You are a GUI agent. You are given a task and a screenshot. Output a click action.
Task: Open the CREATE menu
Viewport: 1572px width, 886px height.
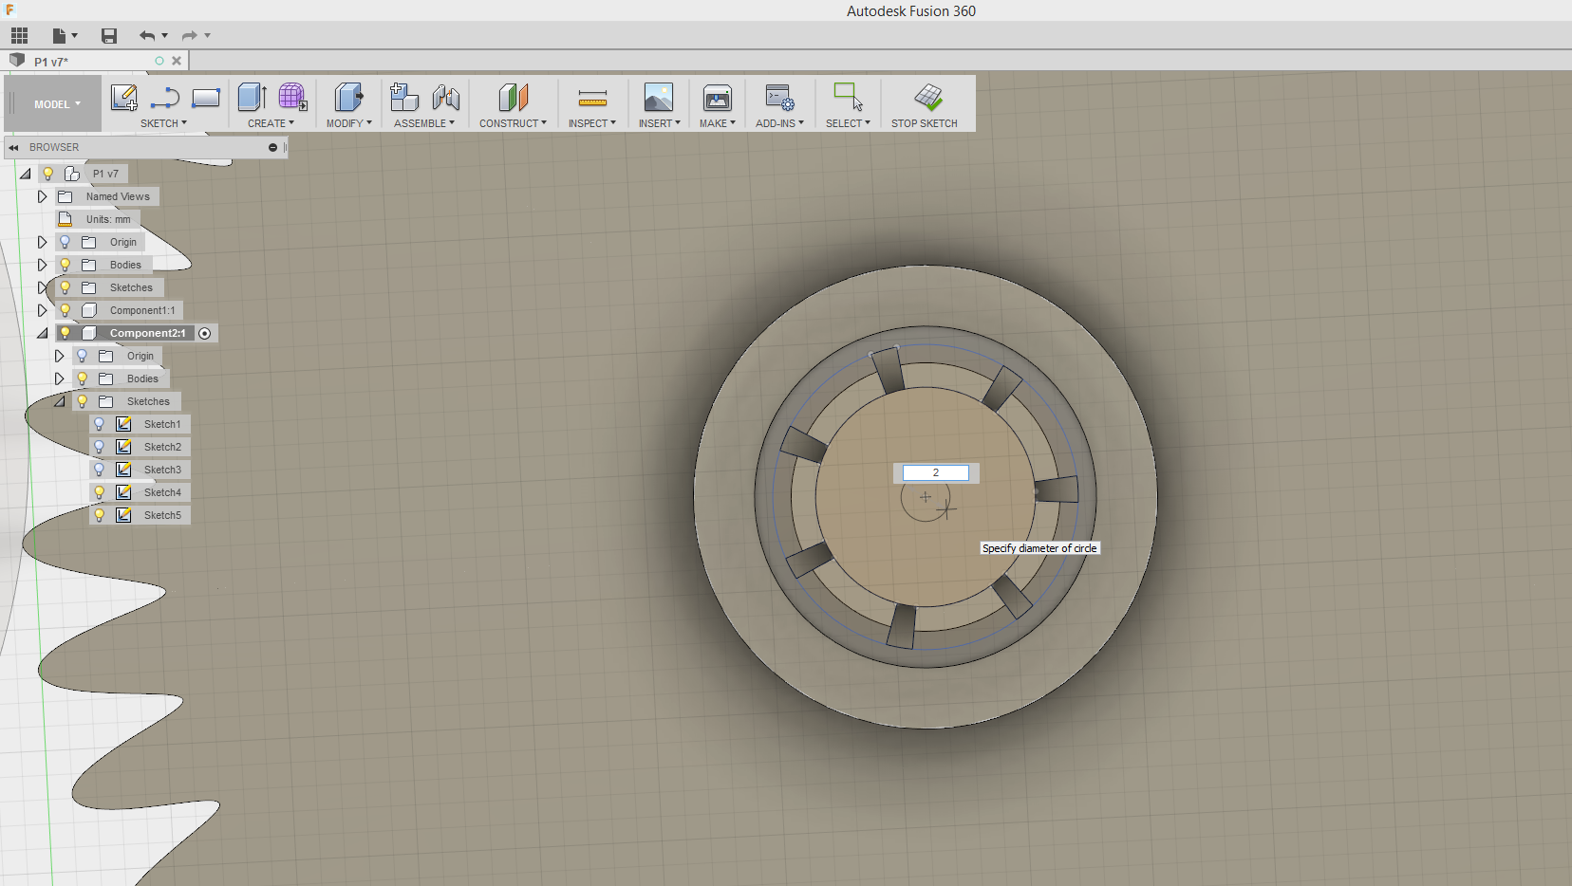tap(271, 123)
